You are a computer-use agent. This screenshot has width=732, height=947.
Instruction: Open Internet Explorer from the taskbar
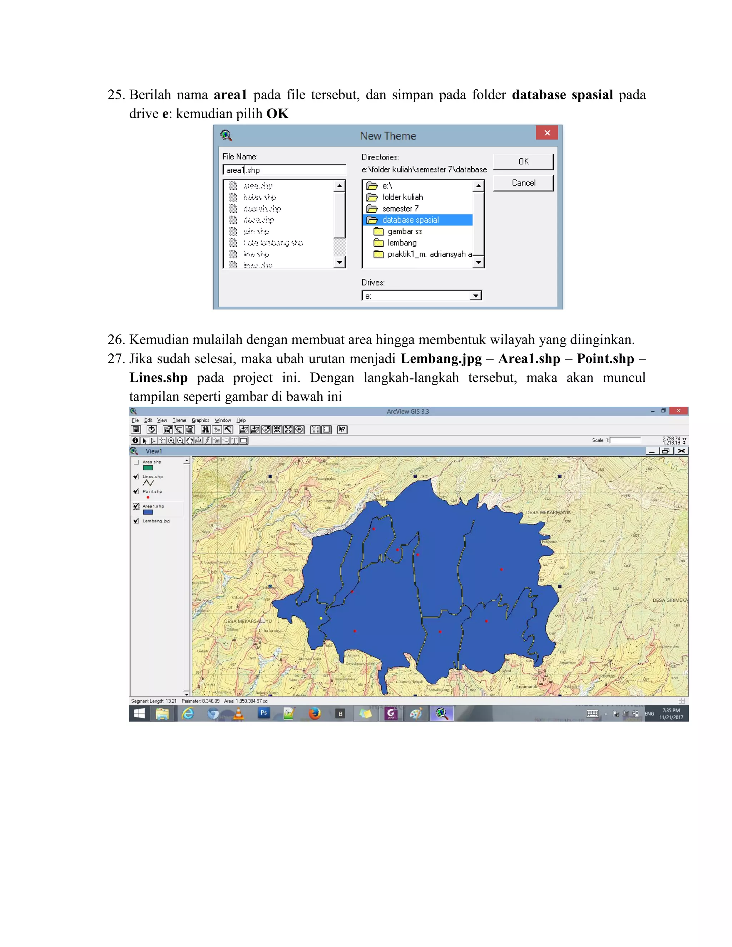point(188,713)
